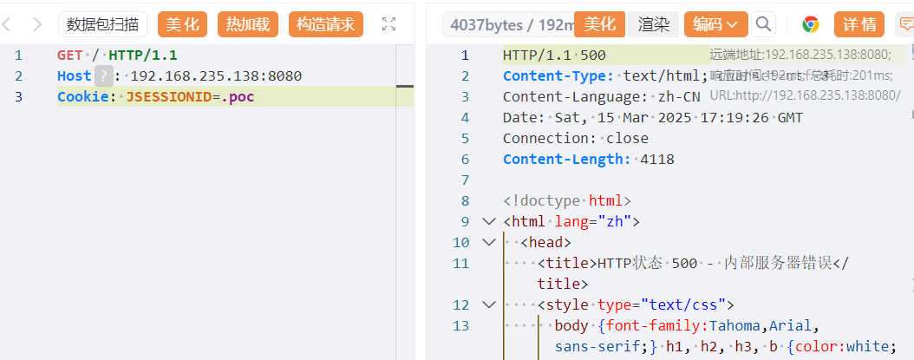Collapse the html tag fold arrow on line 9
Viewport: 914px width, 360px height.
489,222
